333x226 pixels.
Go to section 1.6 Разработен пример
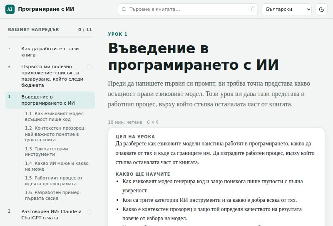(x=57, y=195)
